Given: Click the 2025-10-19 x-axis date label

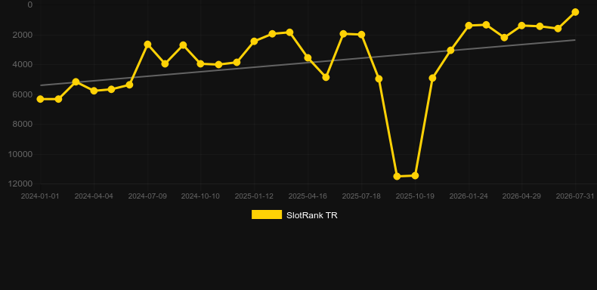Looking at the screenshot, I should (415, 196).
